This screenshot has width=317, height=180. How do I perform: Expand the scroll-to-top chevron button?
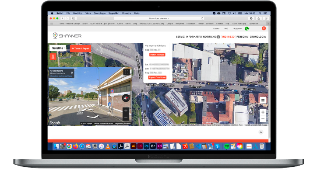click(x=261, y=132)
